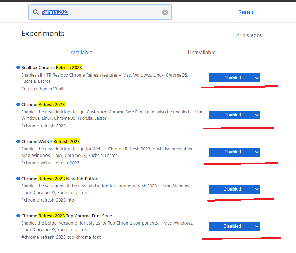
Task: Click the search magnifier icon
Action: coord(36,12)
